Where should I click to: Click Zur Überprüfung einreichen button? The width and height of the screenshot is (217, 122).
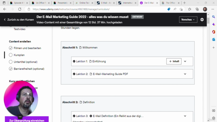coord(27,119)
